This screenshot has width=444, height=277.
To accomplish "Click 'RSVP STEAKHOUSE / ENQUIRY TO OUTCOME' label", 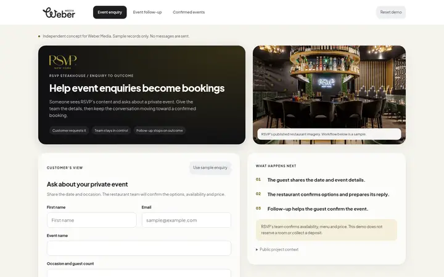I will coord(91,76).
